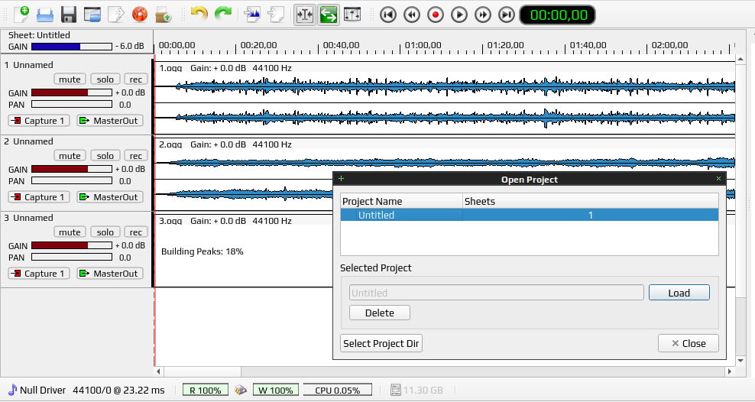Toggle snap mode in the toolbar
Viewport: 755px width, 402px height.
pos(305,15)
